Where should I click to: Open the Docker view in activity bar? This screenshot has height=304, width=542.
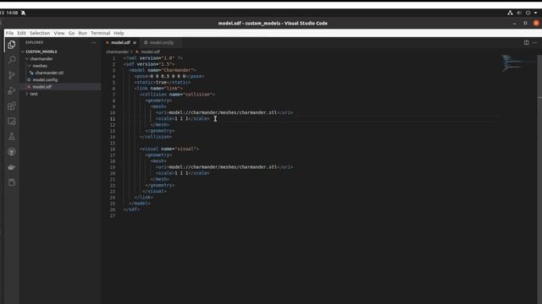[x=11, y=167]
